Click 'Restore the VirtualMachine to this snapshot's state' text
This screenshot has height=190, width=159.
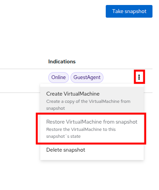click(81, 133)
